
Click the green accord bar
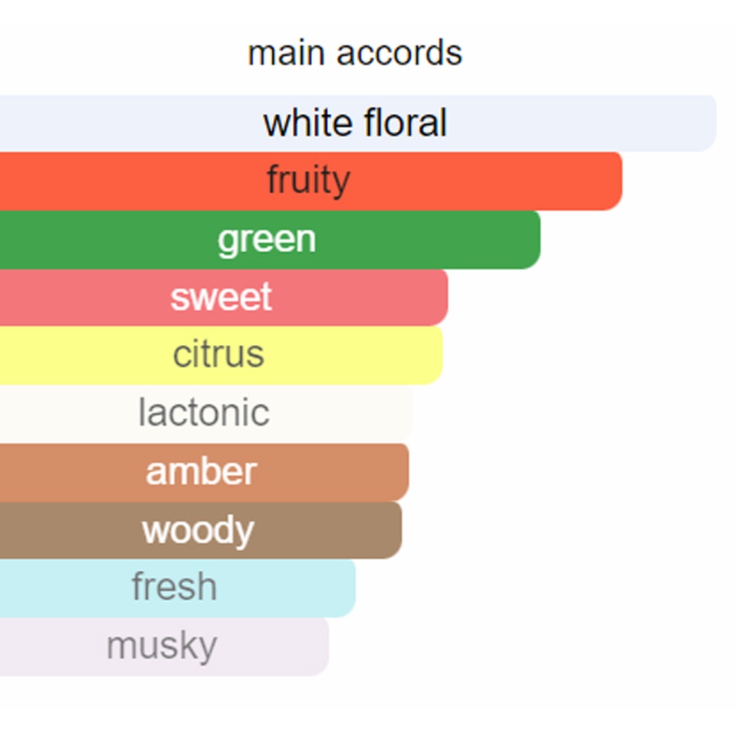point(271,239)
